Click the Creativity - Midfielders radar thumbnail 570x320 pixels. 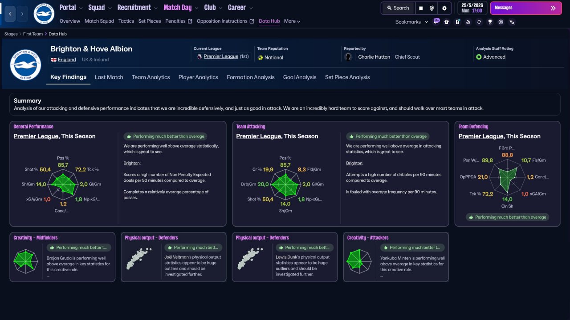(26, 262)
